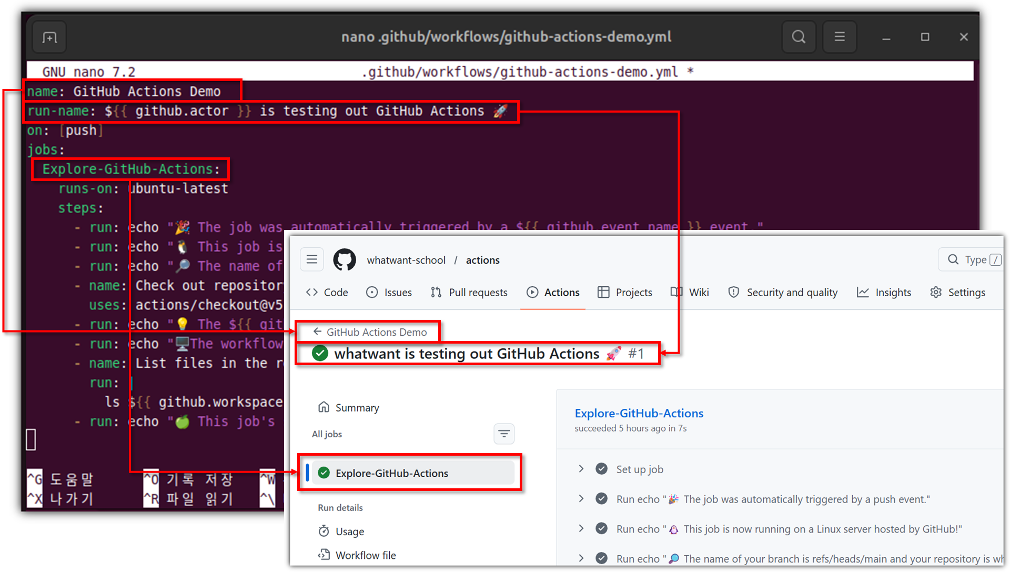Open the hamburger navigation menu on GitHub

312,259
